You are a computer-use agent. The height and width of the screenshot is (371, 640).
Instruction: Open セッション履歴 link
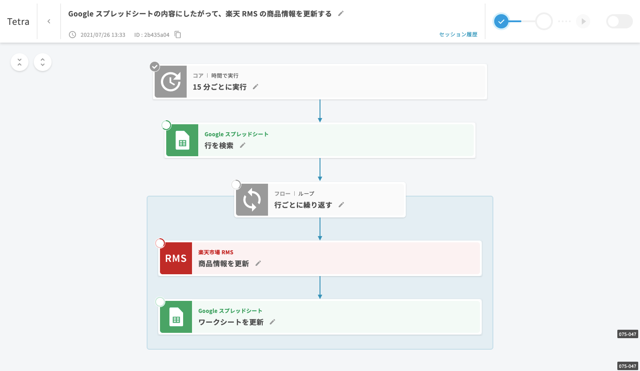click(458, 35)
